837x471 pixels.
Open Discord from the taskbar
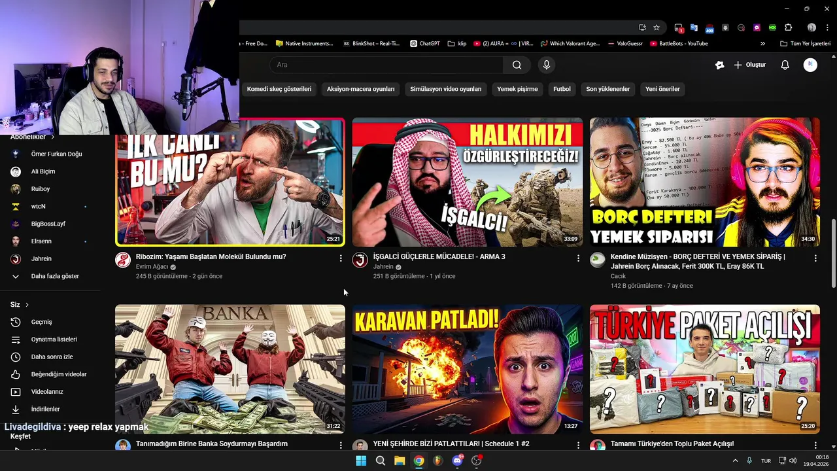pyautogui.click(x=457, y=461)
